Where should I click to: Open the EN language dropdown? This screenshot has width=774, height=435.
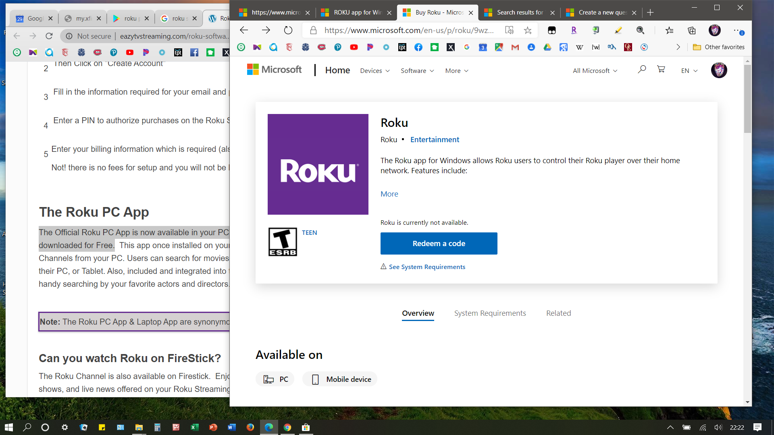point(689,70)
